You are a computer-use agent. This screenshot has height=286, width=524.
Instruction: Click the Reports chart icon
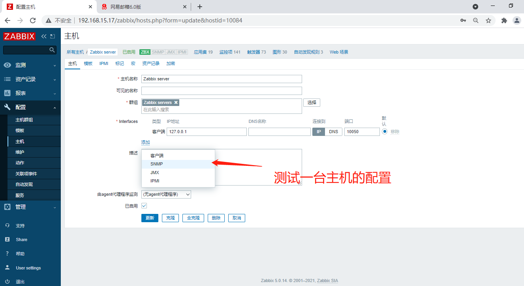pos(7,93)
